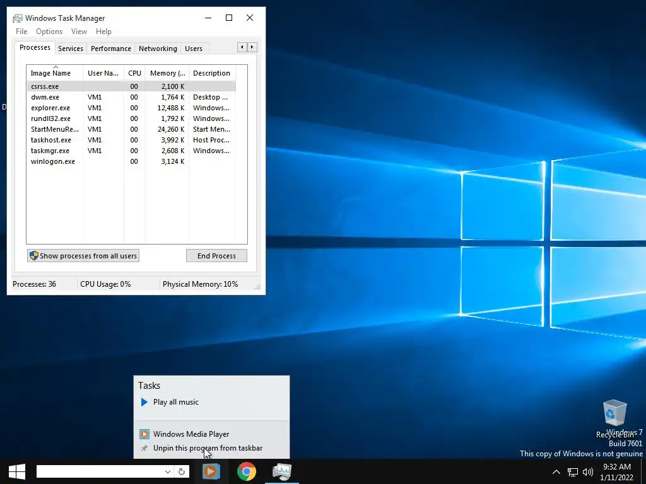Open the Options menu
The width and height of the screenshot is (646, 484).
49,32
